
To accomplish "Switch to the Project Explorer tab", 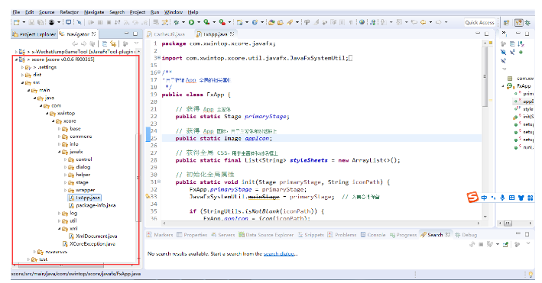I will [34, 34].
